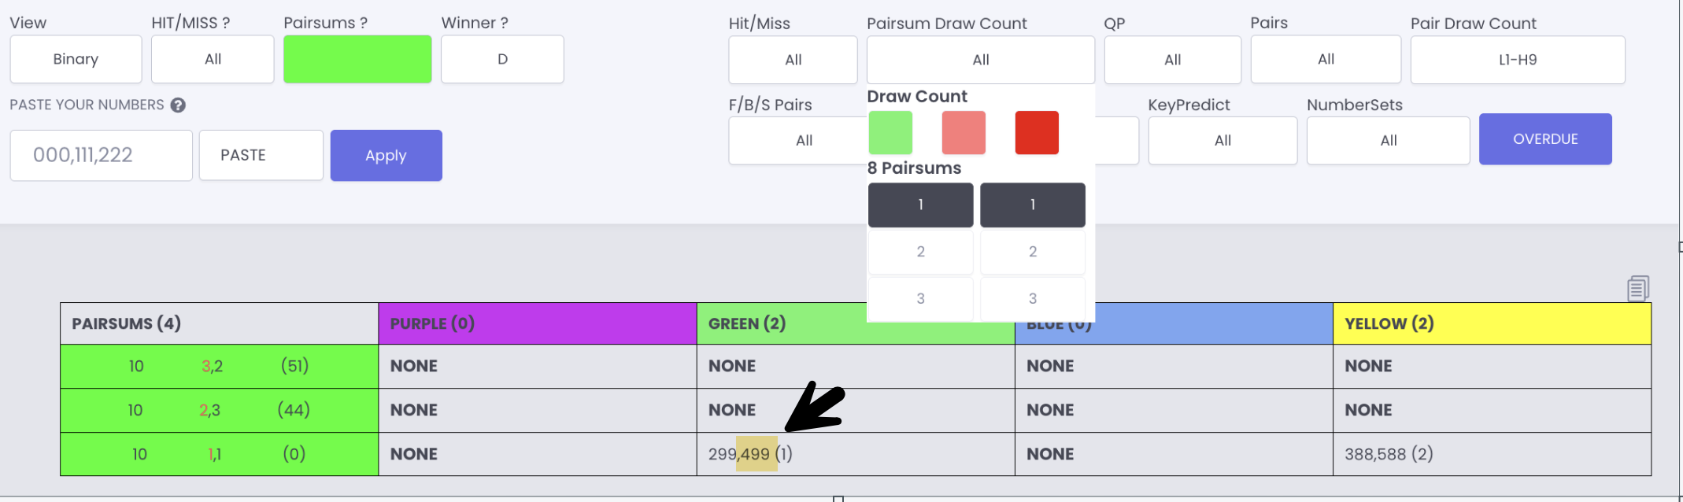Screen dimensions: 1683x502
Task: Click the help icon beside Paste Your Numbers
Action: pyautogui.click(x=178, y=105)
